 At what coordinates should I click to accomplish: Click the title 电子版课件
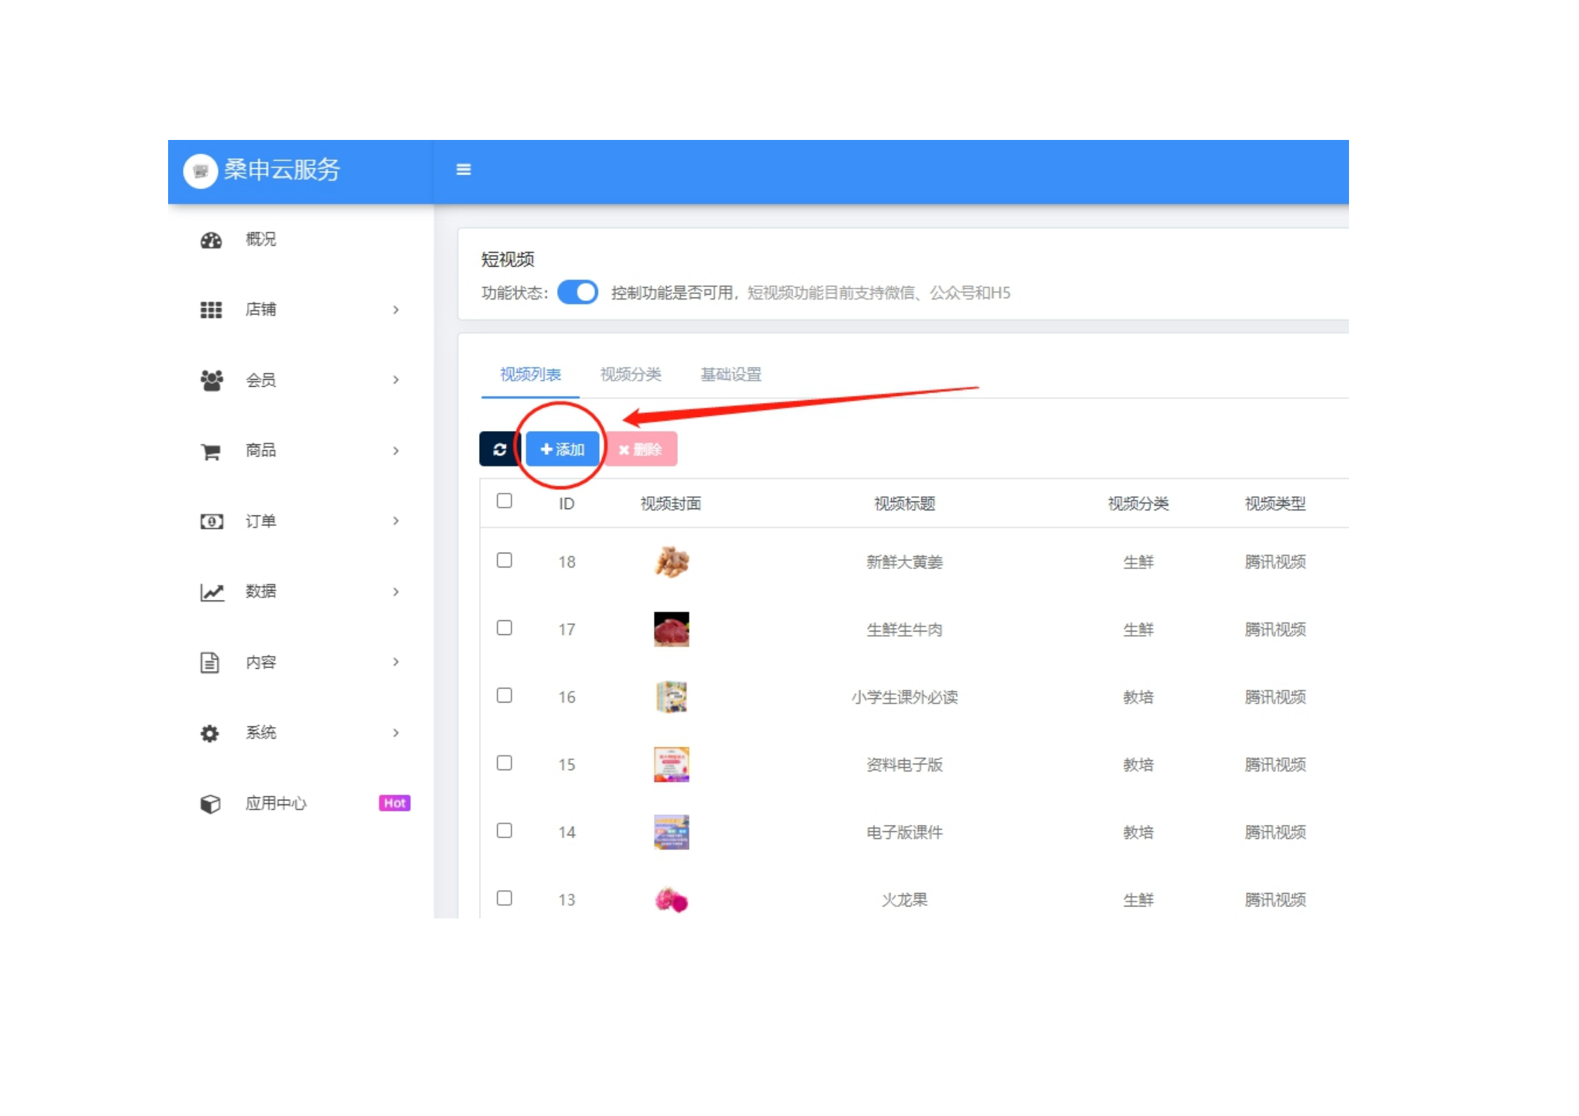pyautogui.click(x=904, y=832)
